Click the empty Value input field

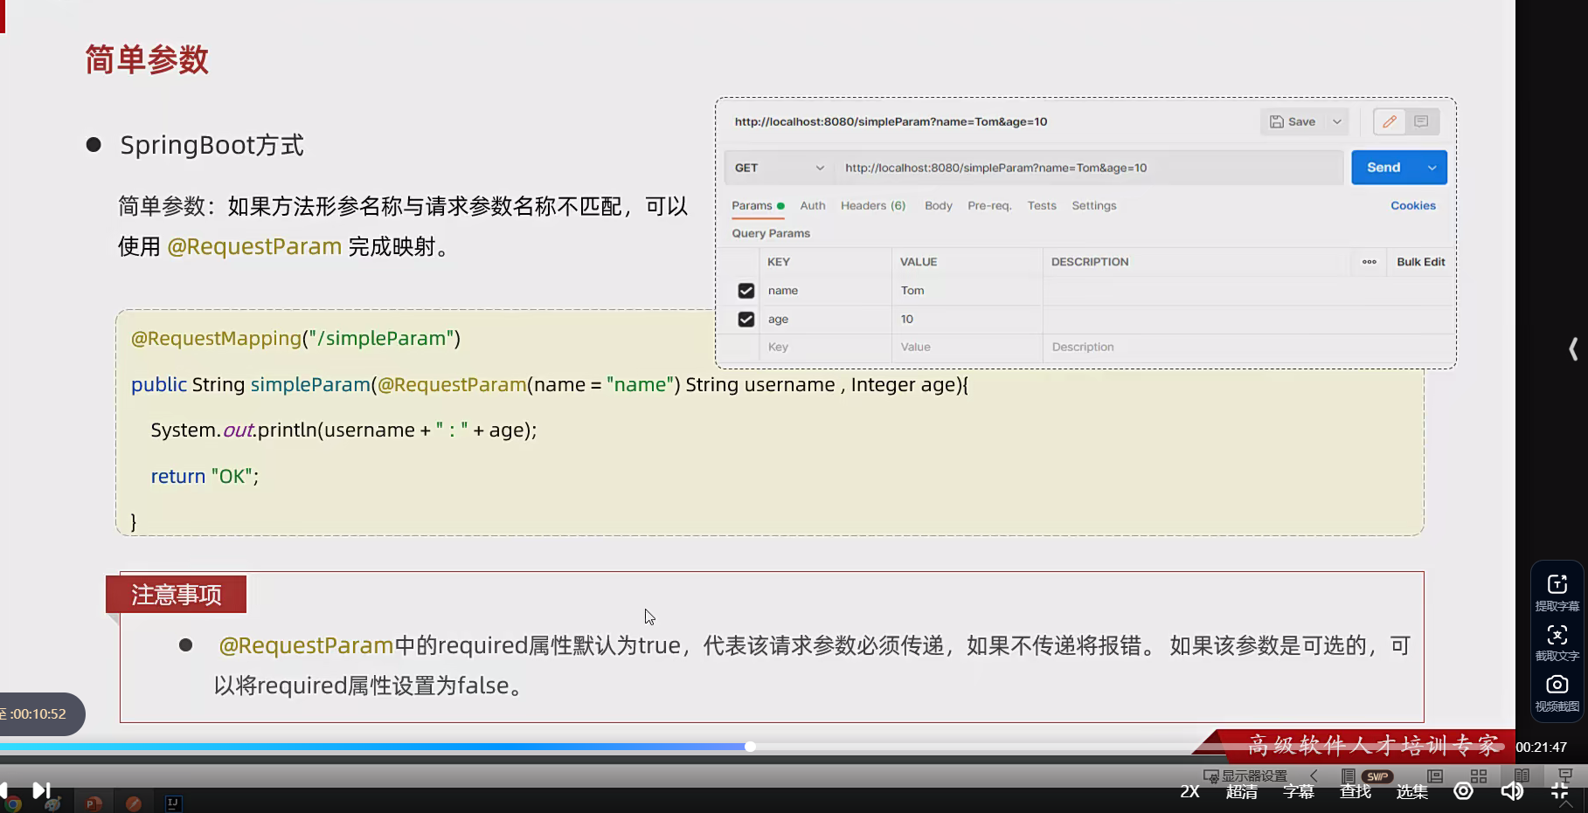[x=967, y=348]
